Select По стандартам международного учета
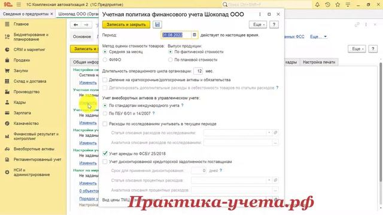Image resolution: width=383 pixels, height=215 pixels. click(x=105, y=106)
